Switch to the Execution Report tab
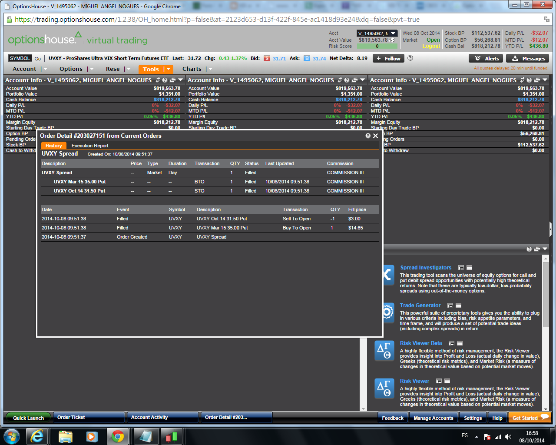This screenshot has width=556, height=445. pos(90,146)
